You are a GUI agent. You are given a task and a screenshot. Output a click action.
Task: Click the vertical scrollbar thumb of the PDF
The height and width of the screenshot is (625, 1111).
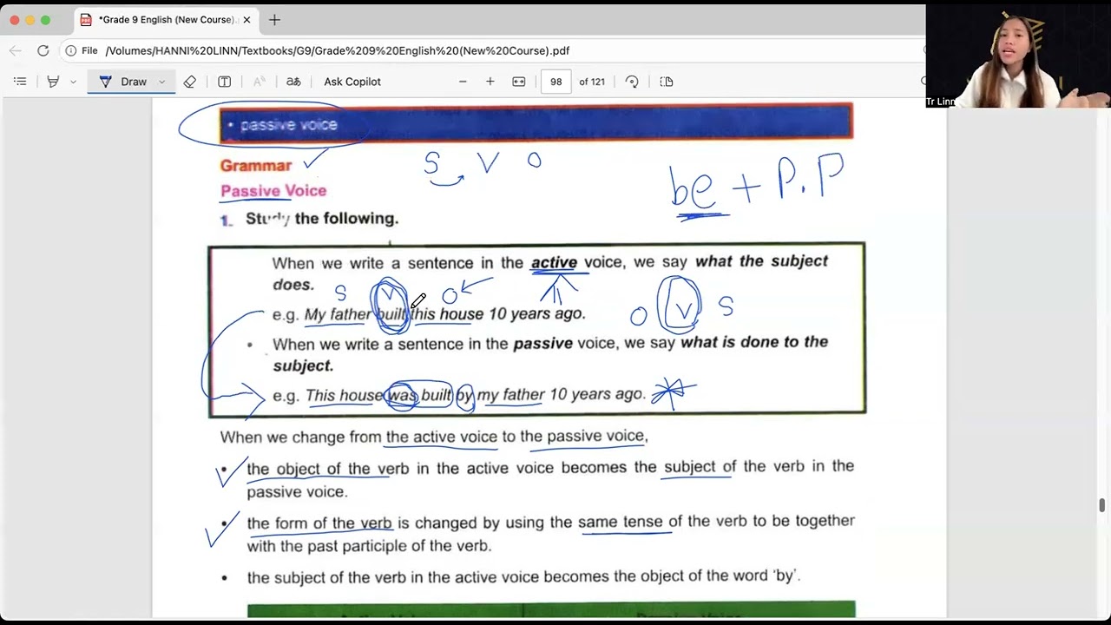[x=1102, y=505]
